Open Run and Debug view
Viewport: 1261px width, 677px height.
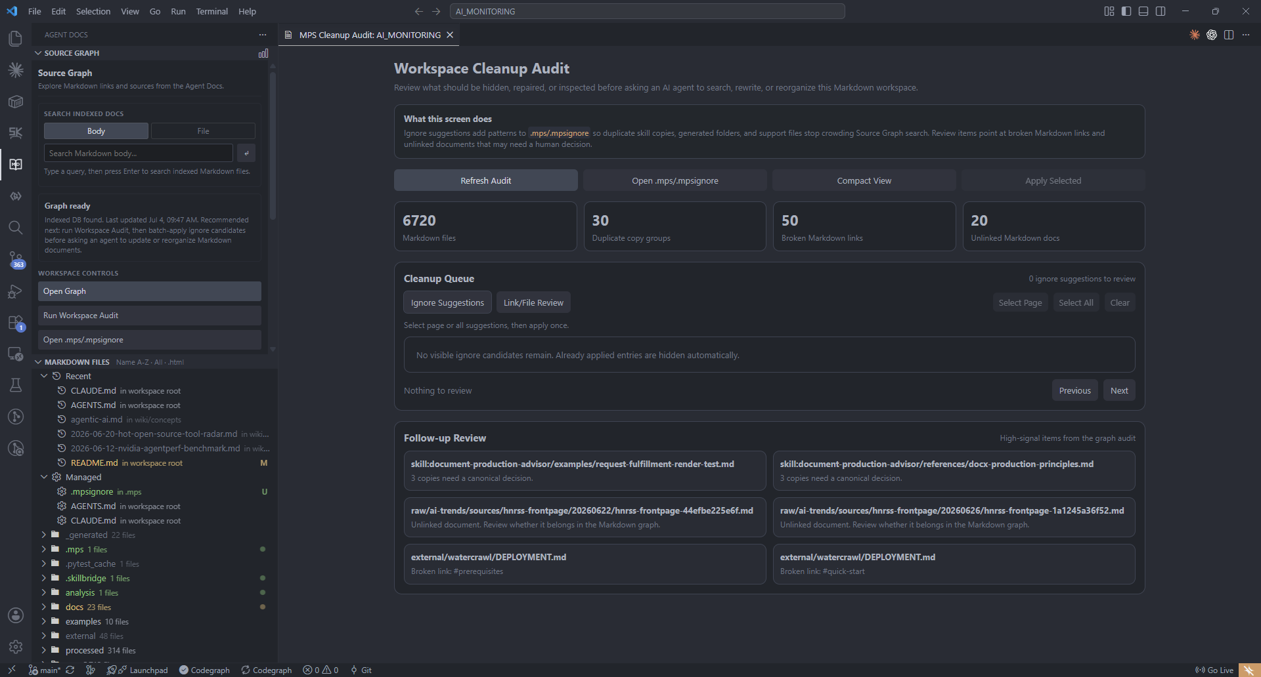tap(16, 291)
